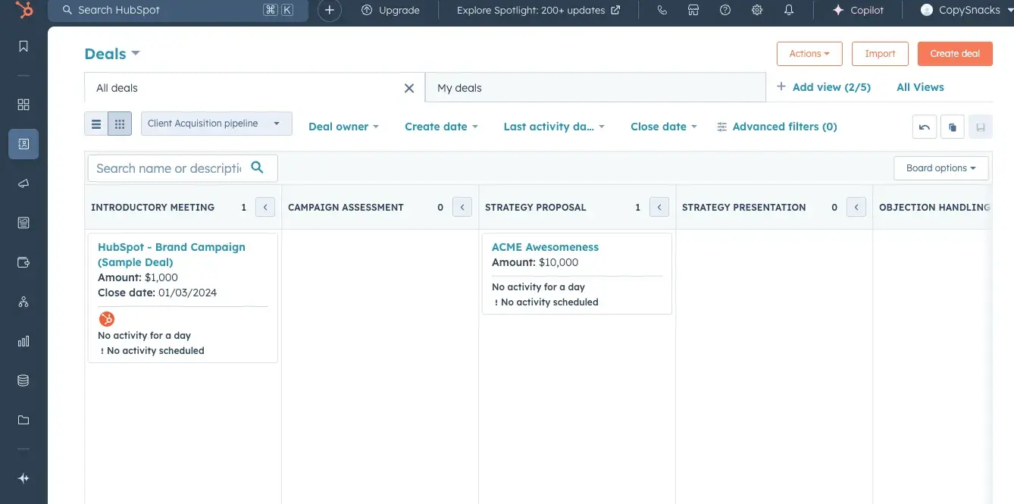Viewport: 1014px width, 504px height.
Task: Open the Board options dropdown
Action: tap(941, 168)
